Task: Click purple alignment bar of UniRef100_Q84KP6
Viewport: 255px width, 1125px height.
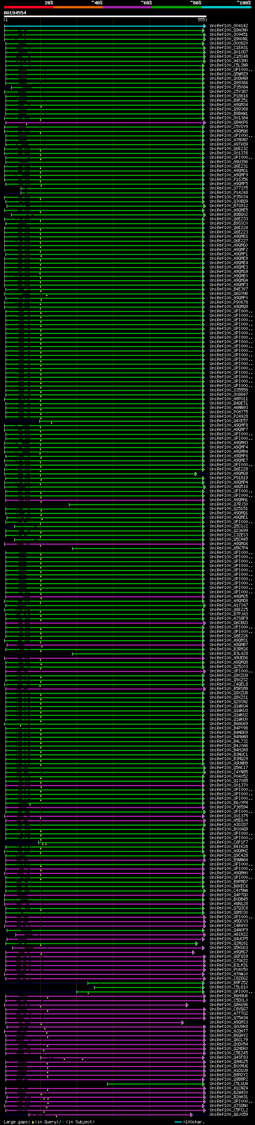Action: [x=105, y=123]
